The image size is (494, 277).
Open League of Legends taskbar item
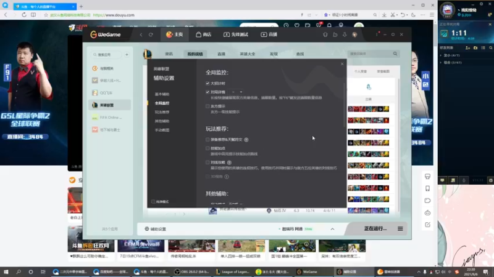233,271
